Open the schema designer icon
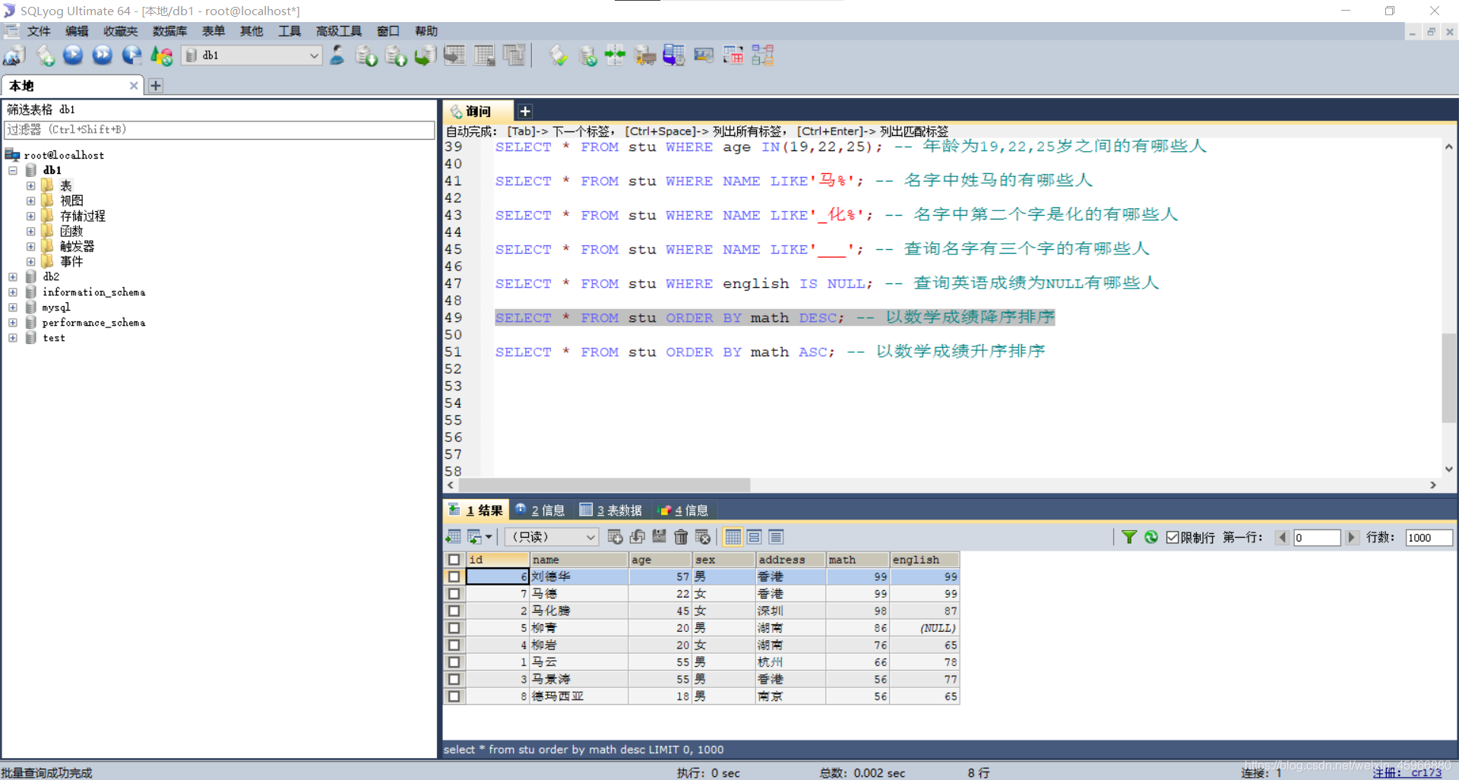This screenshot has height=780, width=1459. pos(763,55)
